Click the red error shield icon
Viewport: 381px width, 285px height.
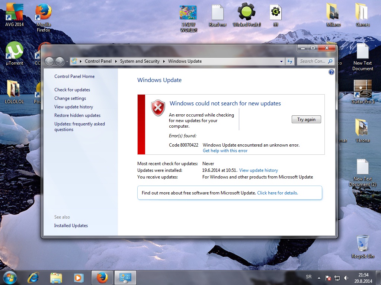[158, 108]
